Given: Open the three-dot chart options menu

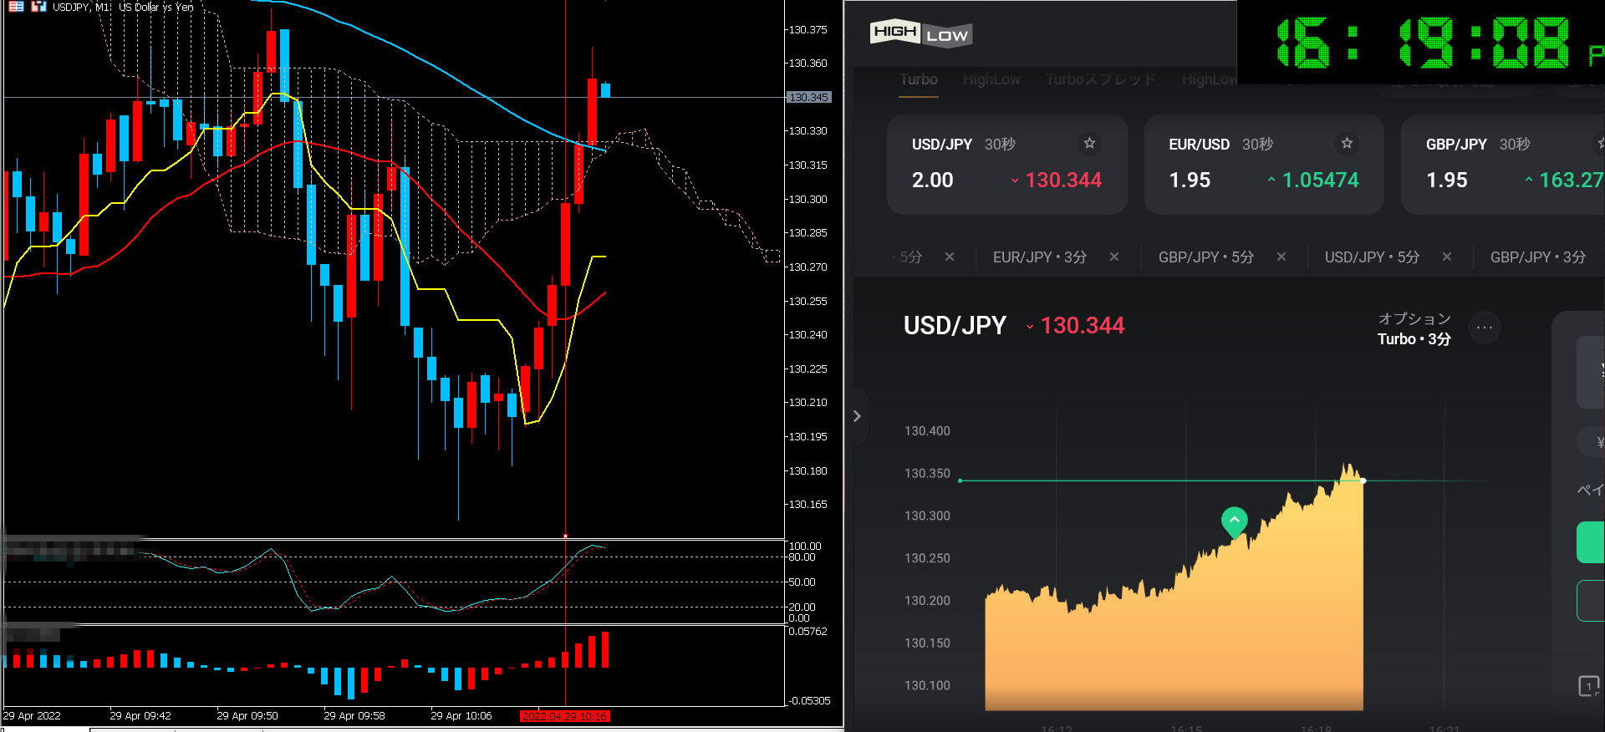Looking at the screenshot, I should pos(1485,328).
